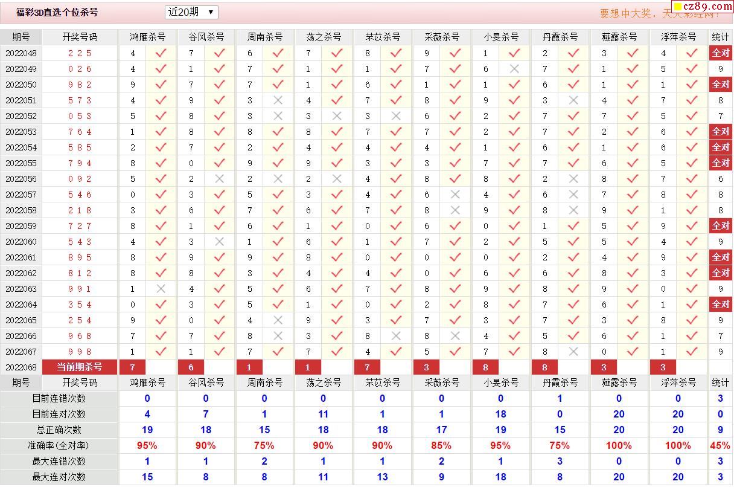734x487 pixels.
Task: Click the check mark for 薤露杀号 in row 2022055
Action: (x=633, y=163)
